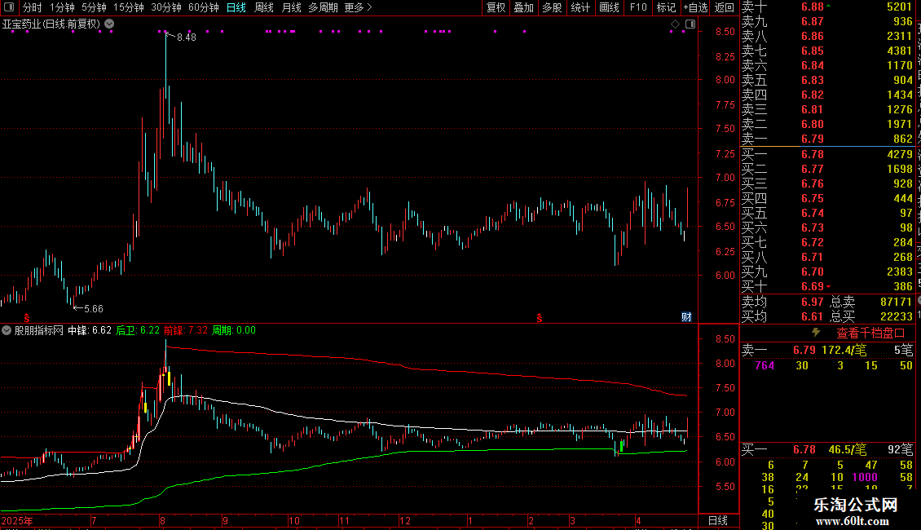Open the dropdown arrow beside 亚宝药业 title
This screenshot has width=921, height=530.
click(x=109, y=24)
